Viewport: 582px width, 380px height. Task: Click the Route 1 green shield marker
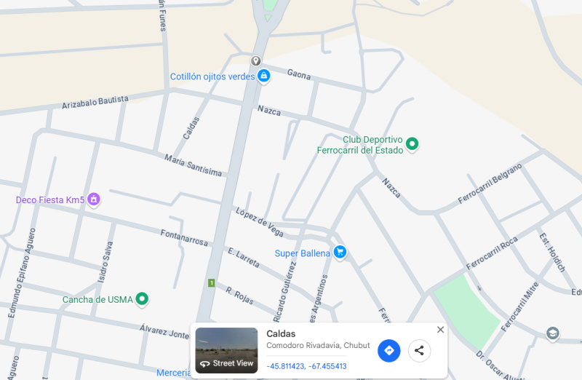(211, 283)
